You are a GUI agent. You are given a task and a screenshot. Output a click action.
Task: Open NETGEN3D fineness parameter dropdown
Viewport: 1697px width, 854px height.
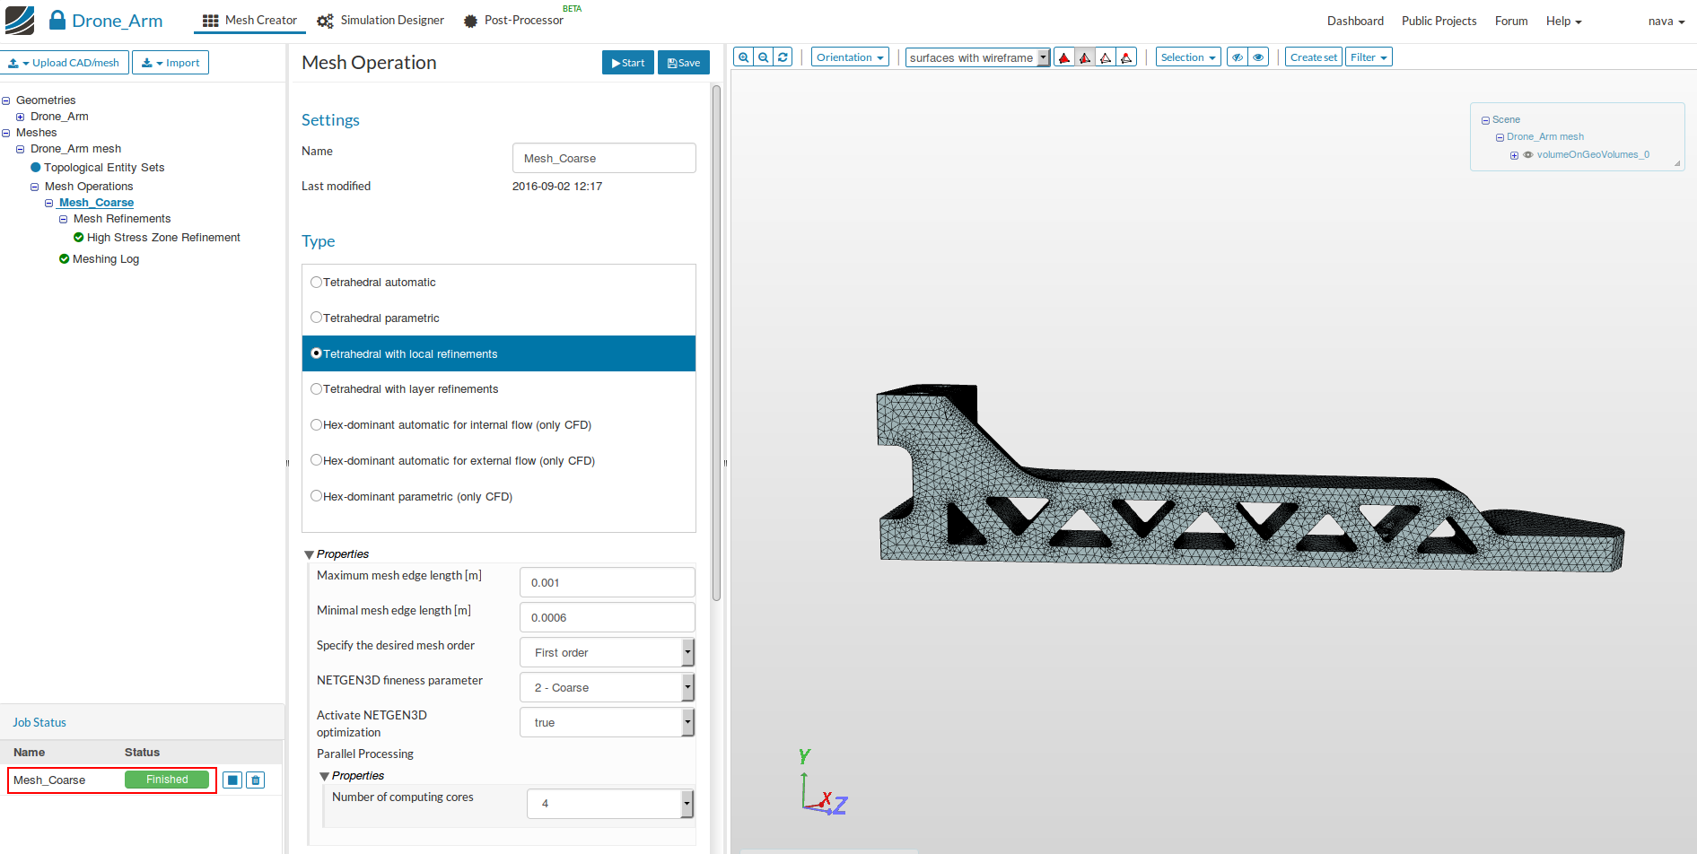pos(607,687)
